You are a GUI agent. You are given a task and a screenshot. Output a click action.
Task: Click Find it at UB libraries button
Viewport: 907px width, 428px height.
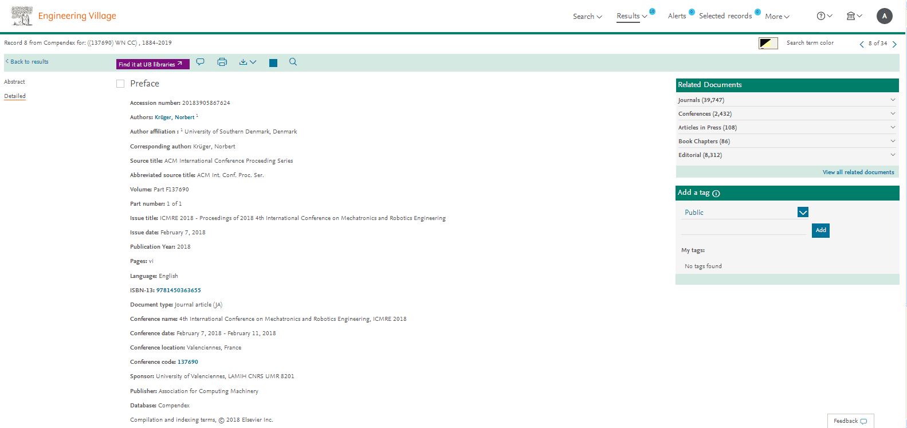coord(153,64)
